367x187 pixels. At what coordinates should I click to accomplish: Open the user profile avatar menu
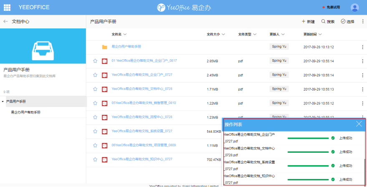(354, 8)
